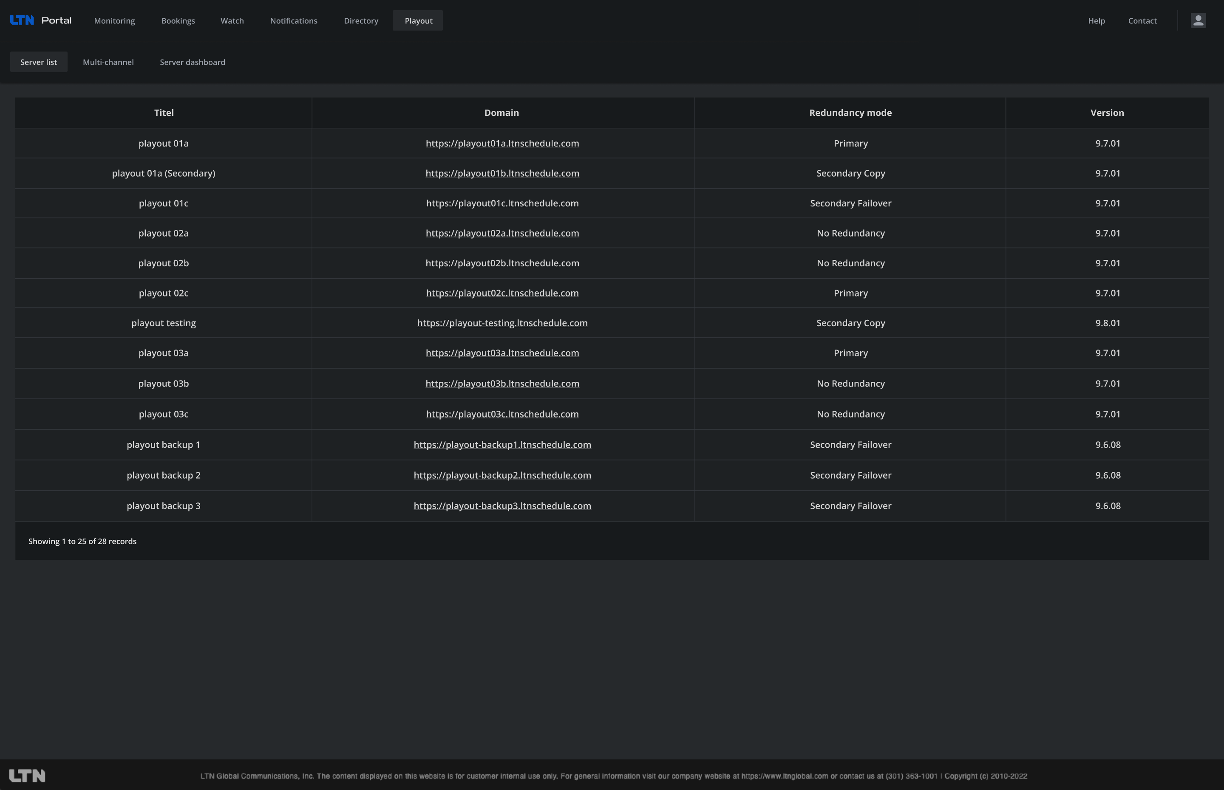The image size is (1224, 790).
Task: Follow the playout-testing.ltnschedule.com link
Action: pyautogui.click(x=502, y=323)
